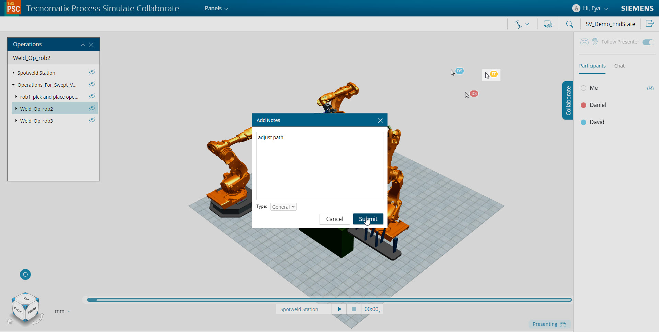
Task: Click the raise hand icon
Action: pos(595,41)
